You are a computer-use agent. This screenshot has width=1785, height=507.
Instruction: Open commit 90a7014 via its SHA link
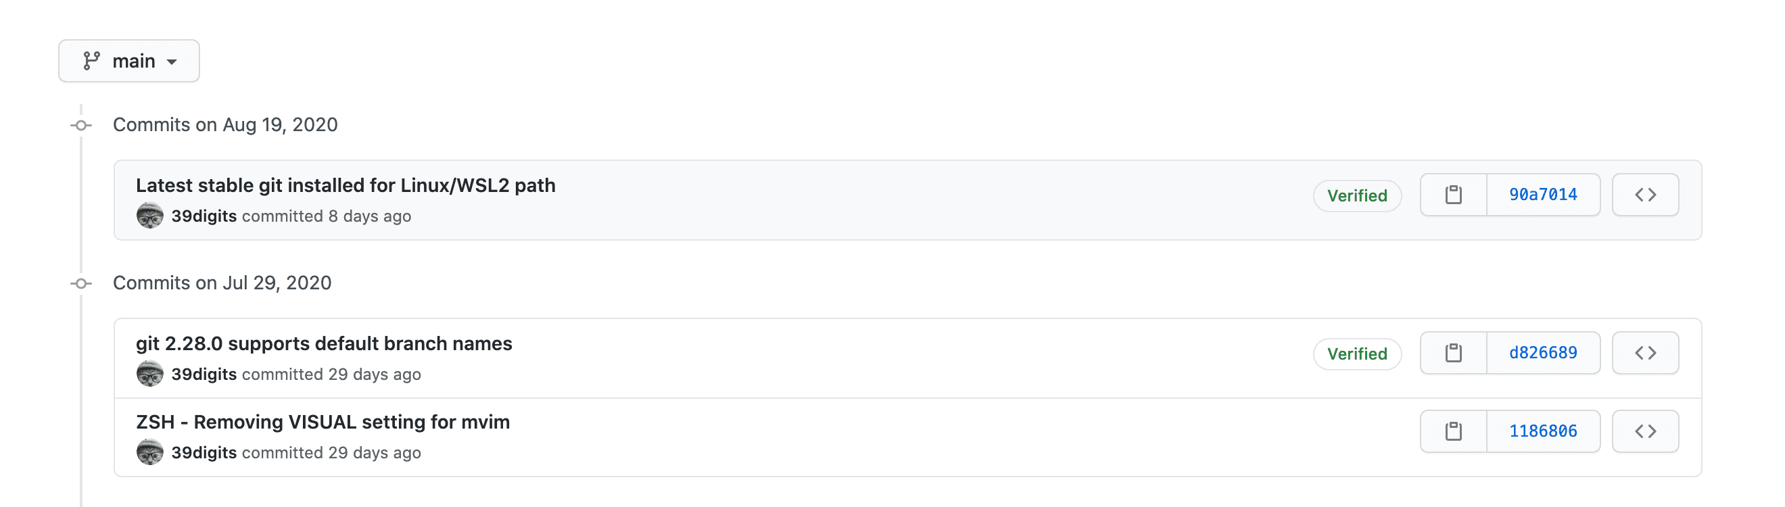1544,195
